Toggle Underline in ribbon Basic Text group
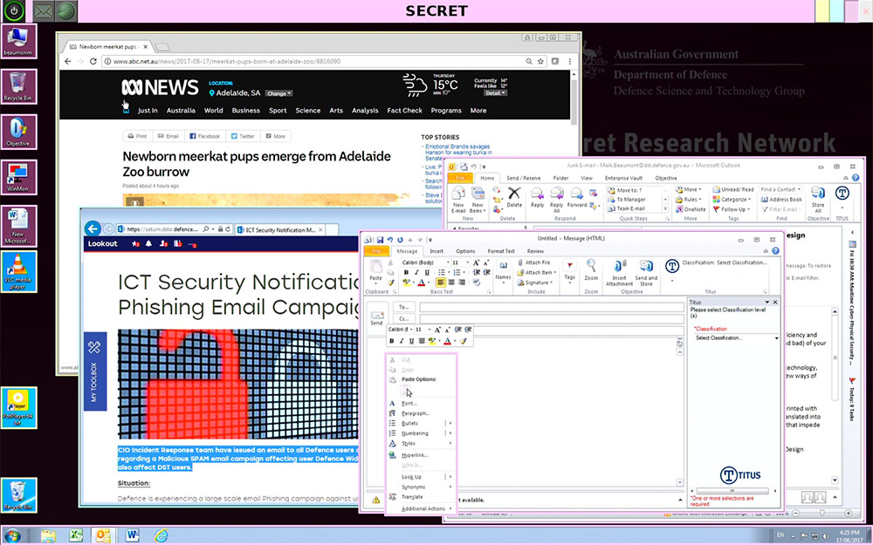The width and height of the screenshot is (873, 545). click(x=427, y=272)
